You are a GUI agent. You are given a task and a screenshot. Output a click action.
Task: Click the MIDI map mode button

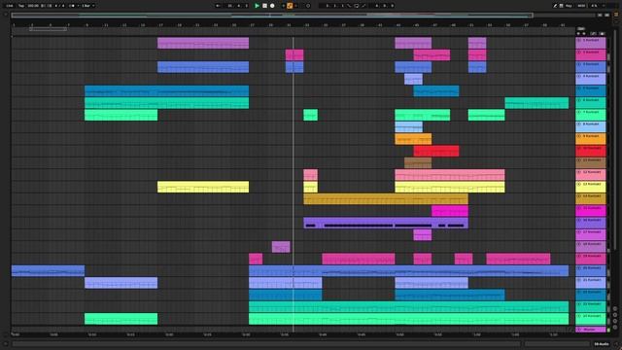tap(581, 6)
